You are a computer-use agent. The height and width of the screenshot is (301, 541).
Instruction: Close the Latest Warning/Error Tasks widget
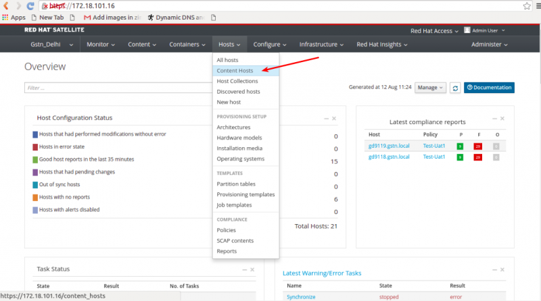click(x=502, y=270)
